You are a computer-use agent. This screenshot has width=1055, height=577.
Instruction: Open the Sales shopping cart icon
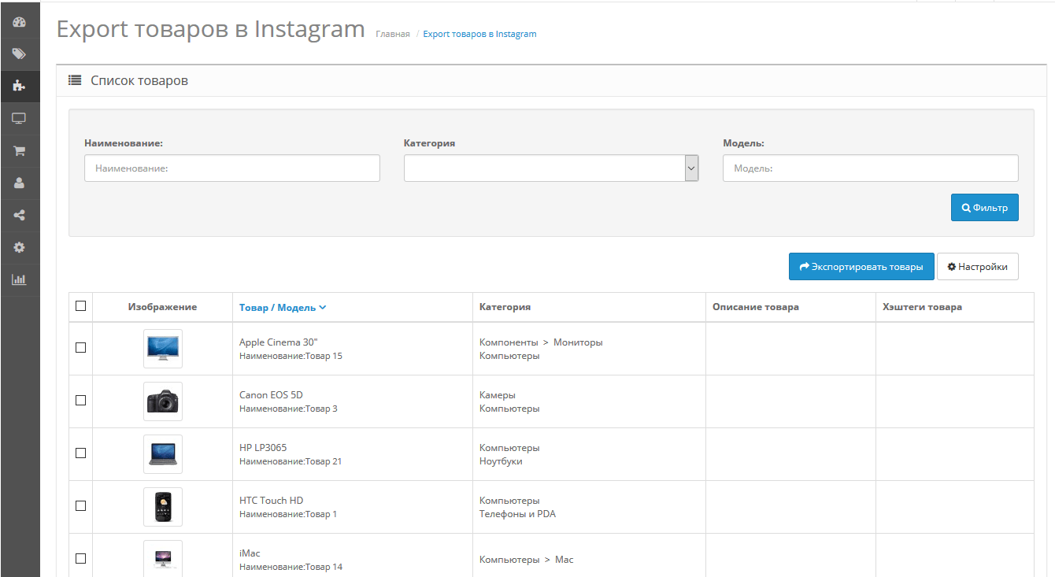click(x=19, y=150)
